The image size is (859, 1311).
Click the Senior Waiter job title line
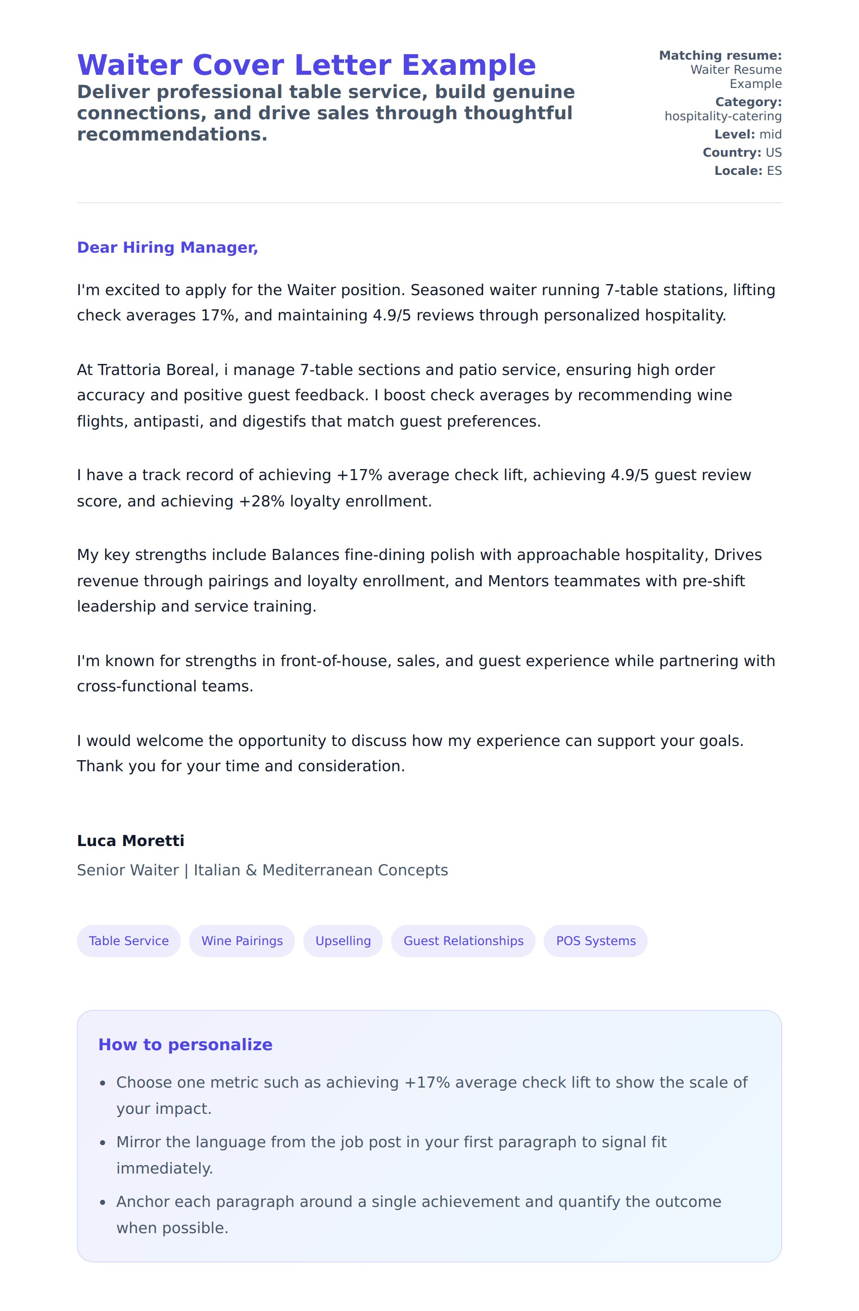(x=262, y=870)
